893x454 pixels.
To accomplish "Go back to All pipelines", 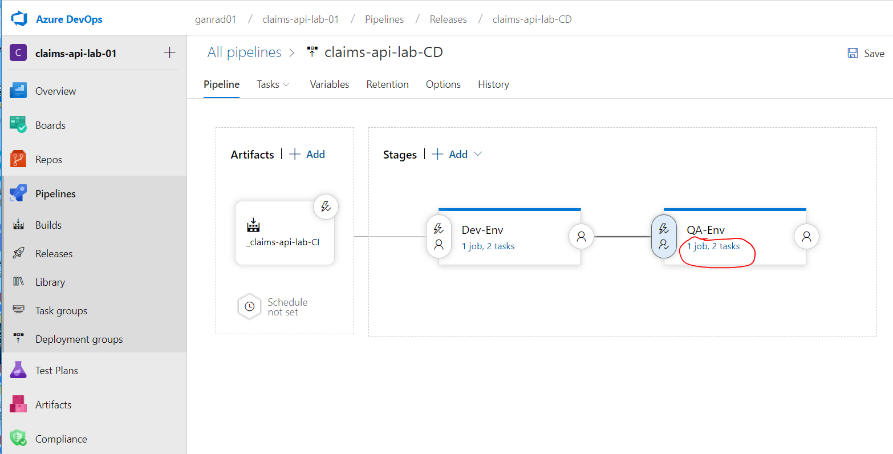I will [x=245, y=52].
